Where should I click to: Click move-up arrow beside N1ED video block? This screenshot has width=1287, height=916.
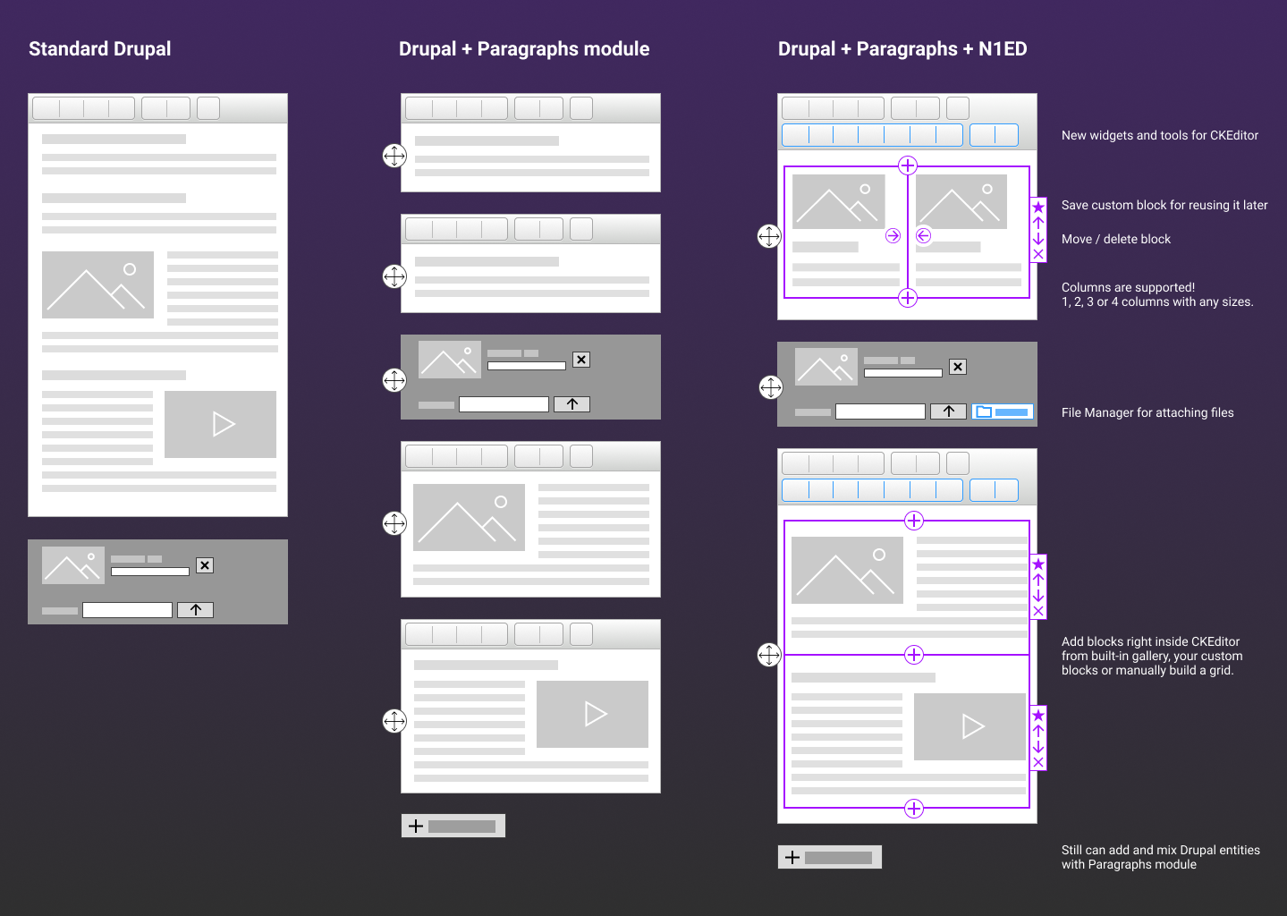1038,731
